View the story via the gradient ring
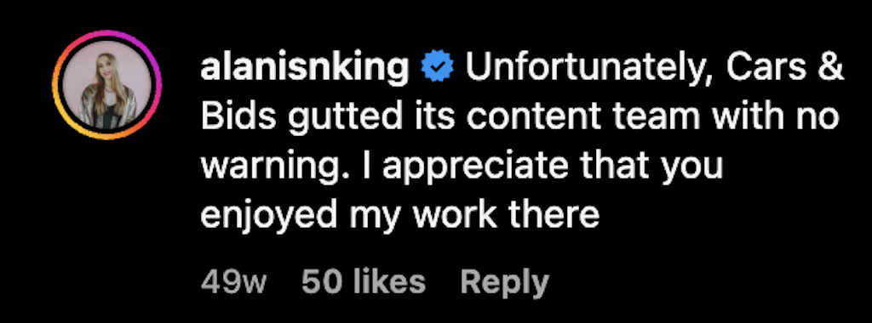Viewport: 872px width, 323px height. [x=106, y=85]
